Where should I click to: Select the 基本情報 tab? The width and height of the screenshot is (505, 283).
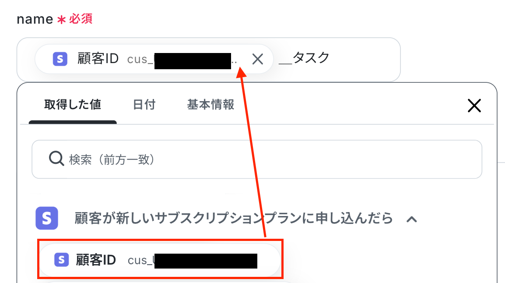tap(210, 105)
